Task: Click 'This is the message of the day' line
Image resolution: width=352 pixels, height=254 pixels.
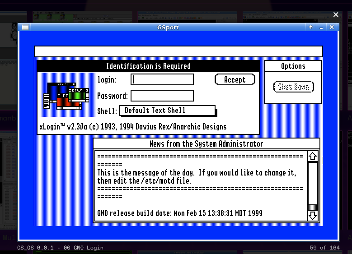Action: pos(197,173)
